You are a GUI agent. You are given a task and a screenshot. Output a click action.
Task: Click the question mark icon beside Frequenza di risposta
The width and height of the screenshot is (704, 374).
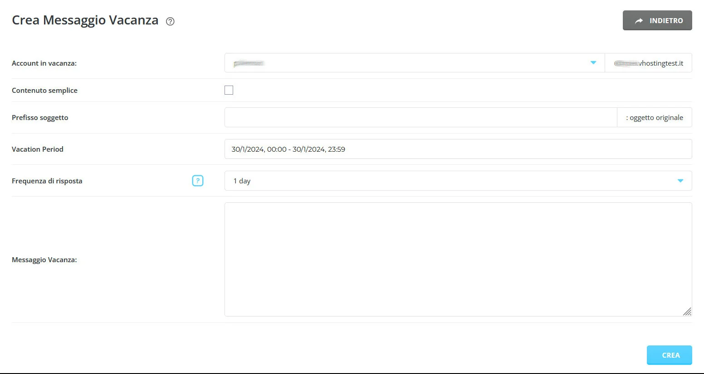[198, 180]
